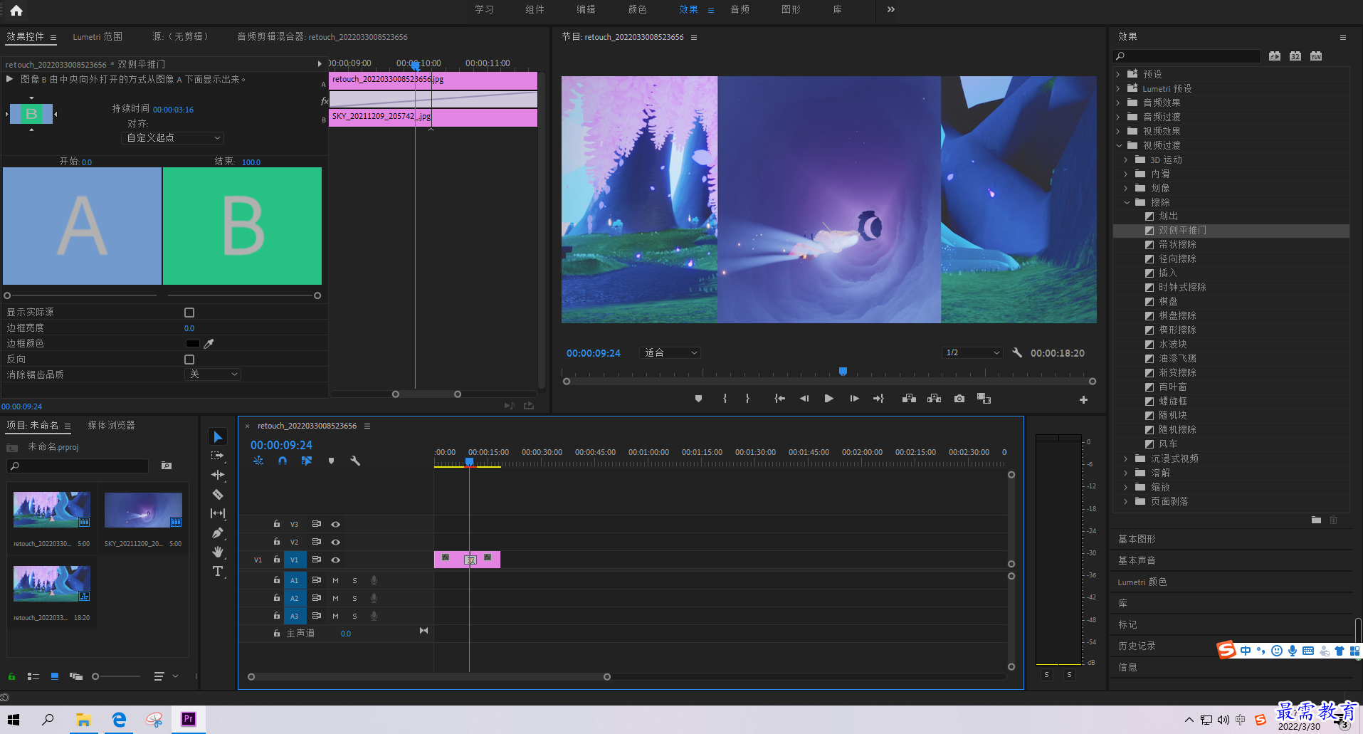1363x734 pixels.
Task: Open the Lumetri 范围 tab
Action: tap(98, 36)
